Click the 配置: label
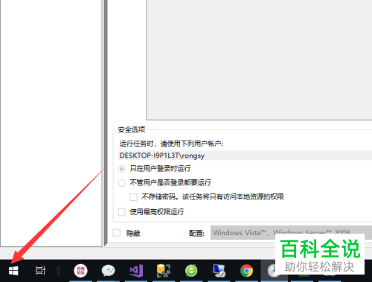Screen dimensions: 372x282 click(196, 233)
